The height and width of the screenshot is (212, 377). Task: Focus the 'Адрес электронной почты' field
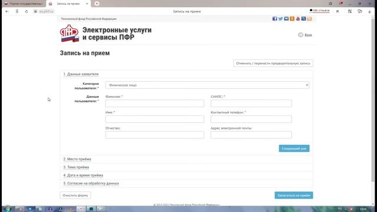tap(252, 135)
